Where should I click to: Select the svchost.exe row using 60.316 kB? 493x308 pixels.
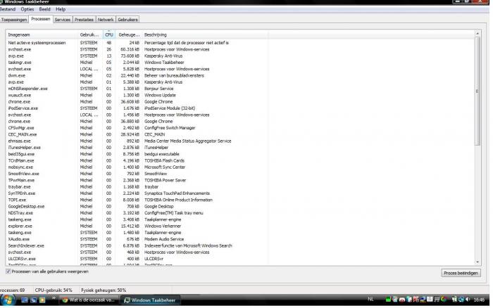point(137,49)
